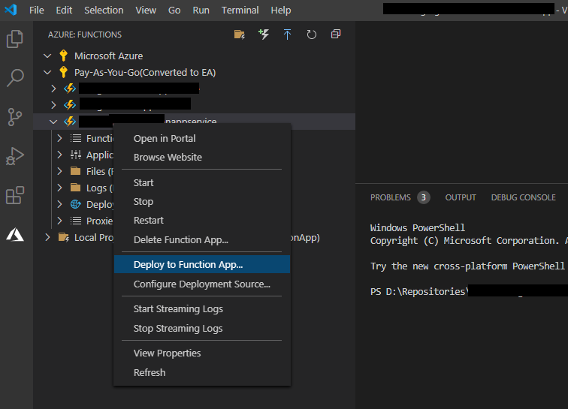The image size is (568, 409).
Task: Click the Refresh icon in Azure Functions header
Action: pos(312,35)
